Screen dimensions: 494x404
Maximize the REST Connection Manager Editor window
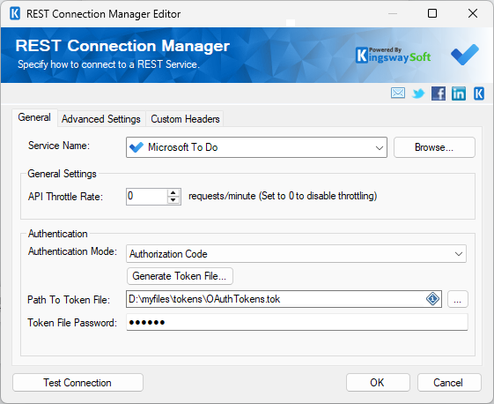(x=432, y=13)
